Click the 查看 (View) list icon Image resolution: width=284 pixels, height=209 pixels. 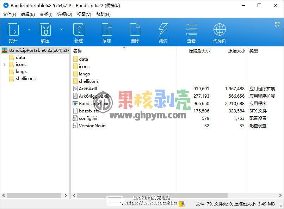[191, 32]
